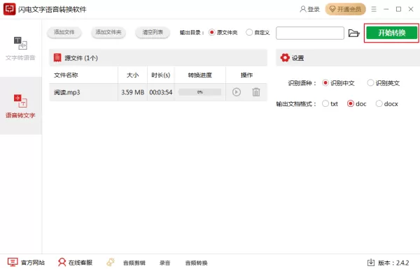The height and width of the screenshot is (271, 420).
Task: Click the 添加文件夹 button
Action: coord(108,32)
